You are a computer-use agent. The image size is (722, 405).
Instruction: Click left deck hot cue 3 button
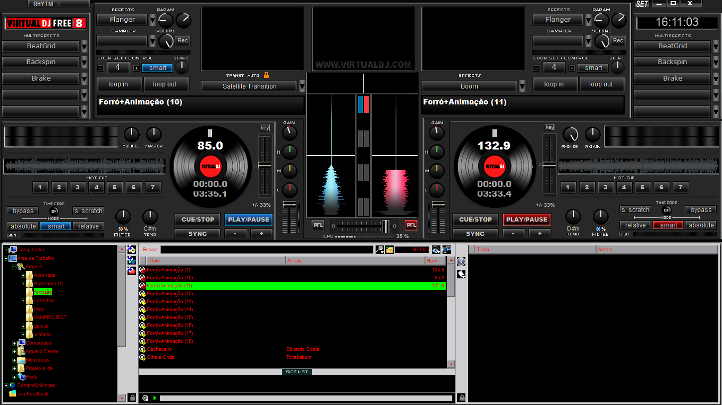point(78,187)
